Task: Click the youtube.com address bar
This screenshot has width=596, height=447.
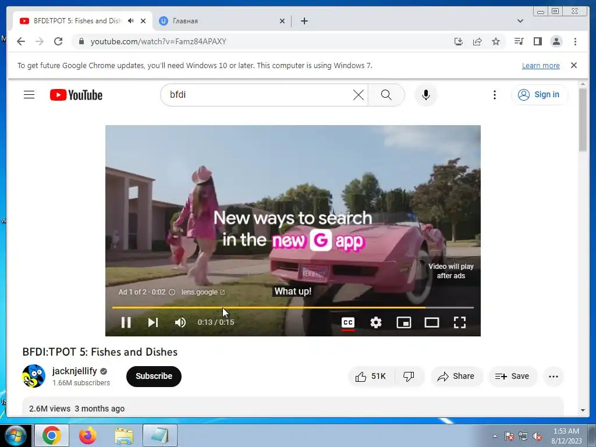Action: pos(266,41)
